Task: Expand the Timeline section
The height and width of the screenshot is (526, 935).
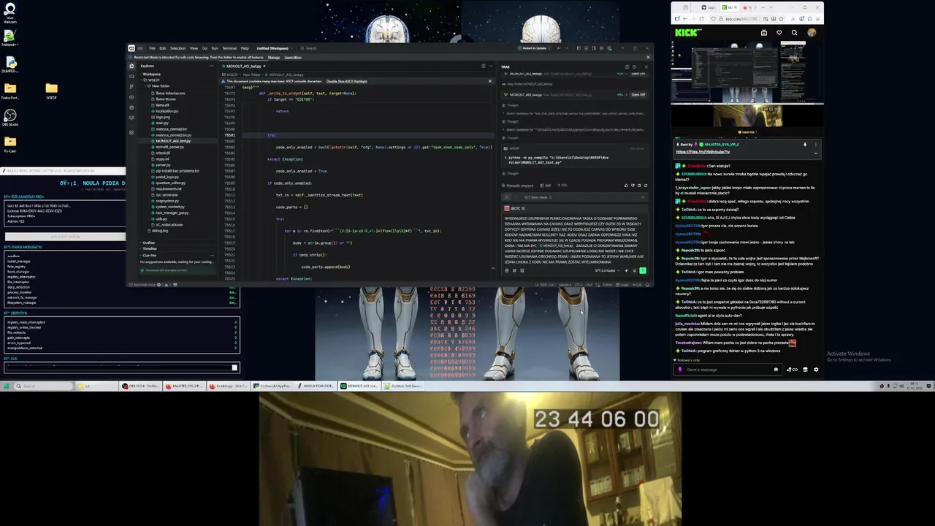Action: tap(150, 248)
